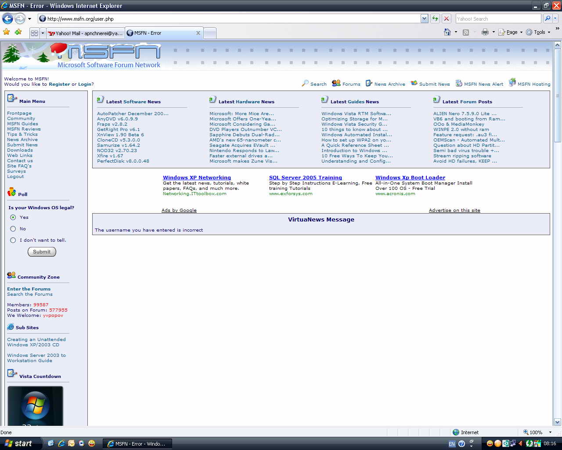Switch to the Yahoo! Mail tab
562x450 pixels.
click(x=85, y=33)
